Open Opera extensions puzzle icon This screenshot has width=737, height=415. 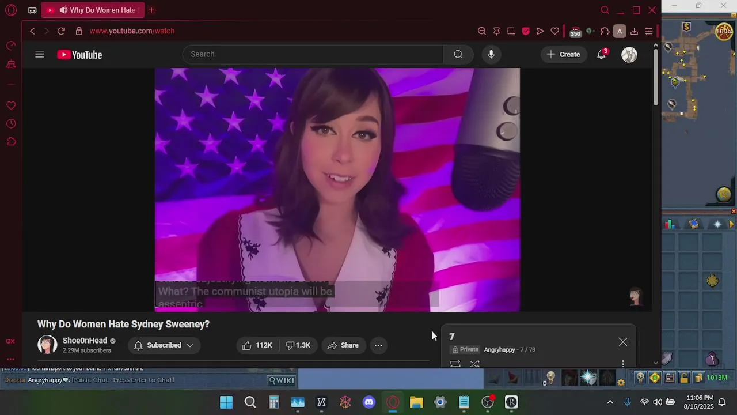tap(605, 31)
